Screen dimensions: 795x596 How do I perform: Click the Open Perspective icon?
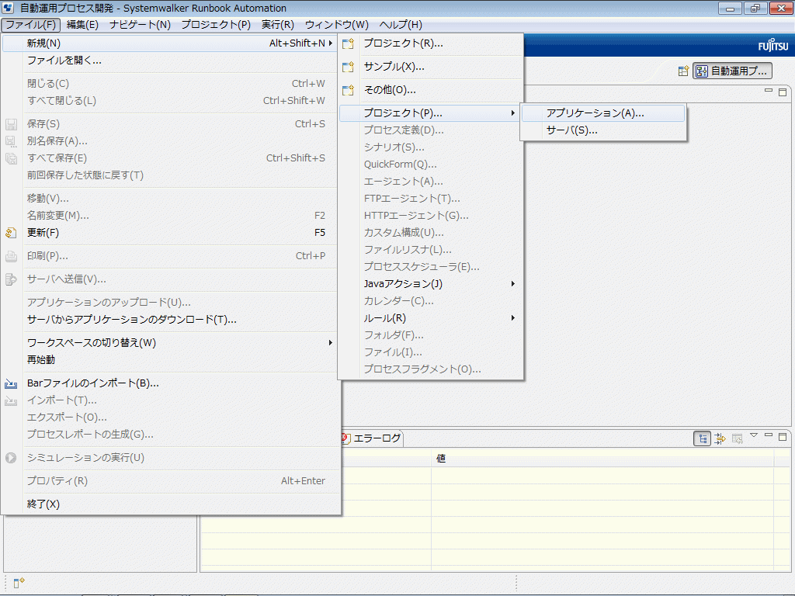point(683,71)
